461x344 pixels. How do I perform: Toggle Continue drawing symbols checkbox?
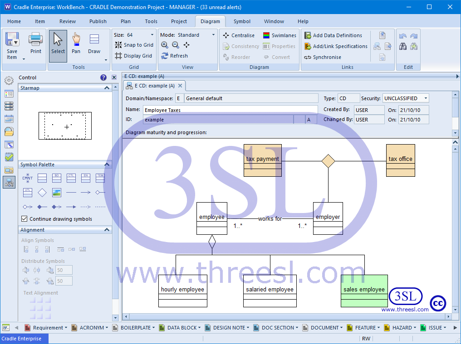25,219
